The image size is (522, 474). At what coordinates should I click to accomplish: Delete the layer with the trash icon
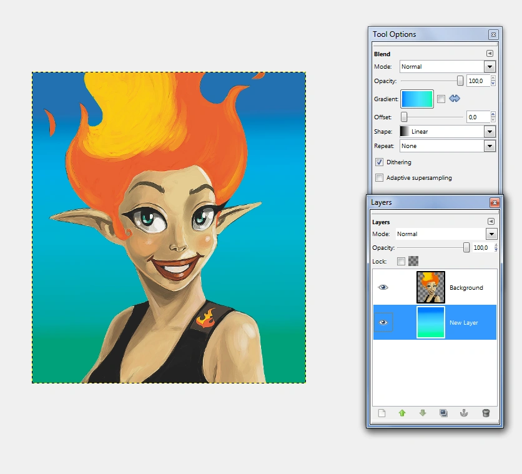(x=486, y=413)
